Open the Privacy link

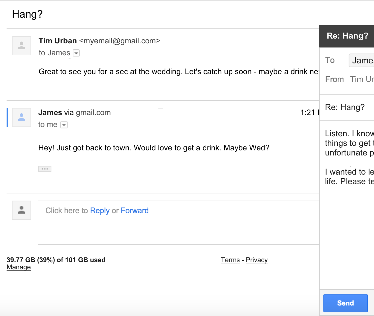click(257, 260)
